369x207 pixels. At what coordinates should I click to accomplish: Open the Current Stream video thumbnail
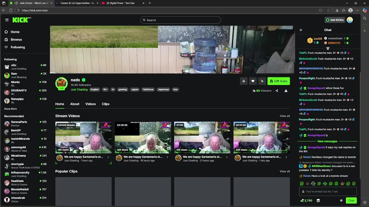pyautogui.click(x=83, y=137)
